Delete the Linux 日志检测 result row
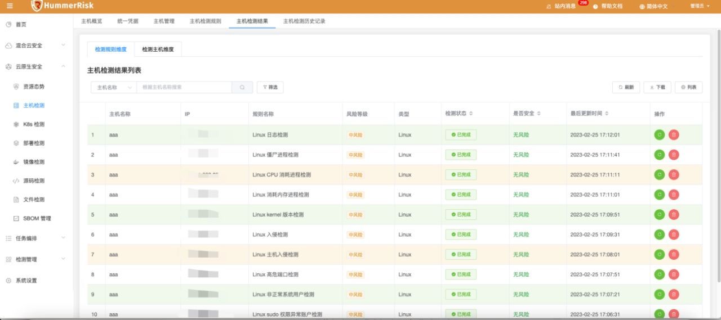This screenshot has height=320, width=721. point(674,134)
